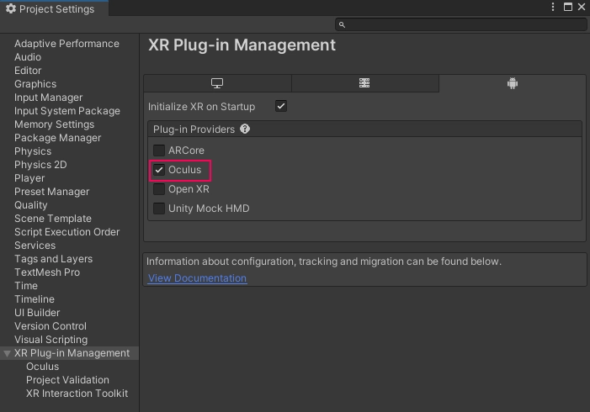Image resolution: width=590 pixels, height=412 pixels.
Task: Open TextMesh Pro settings
Action: 47,272
